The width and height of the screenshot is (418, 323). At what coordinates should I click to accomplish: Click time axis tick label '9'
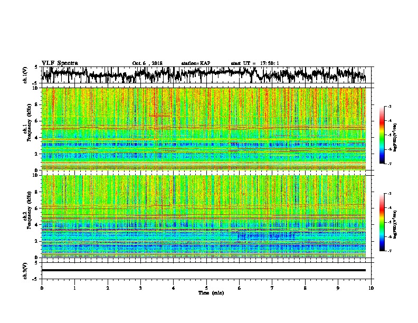338,288
